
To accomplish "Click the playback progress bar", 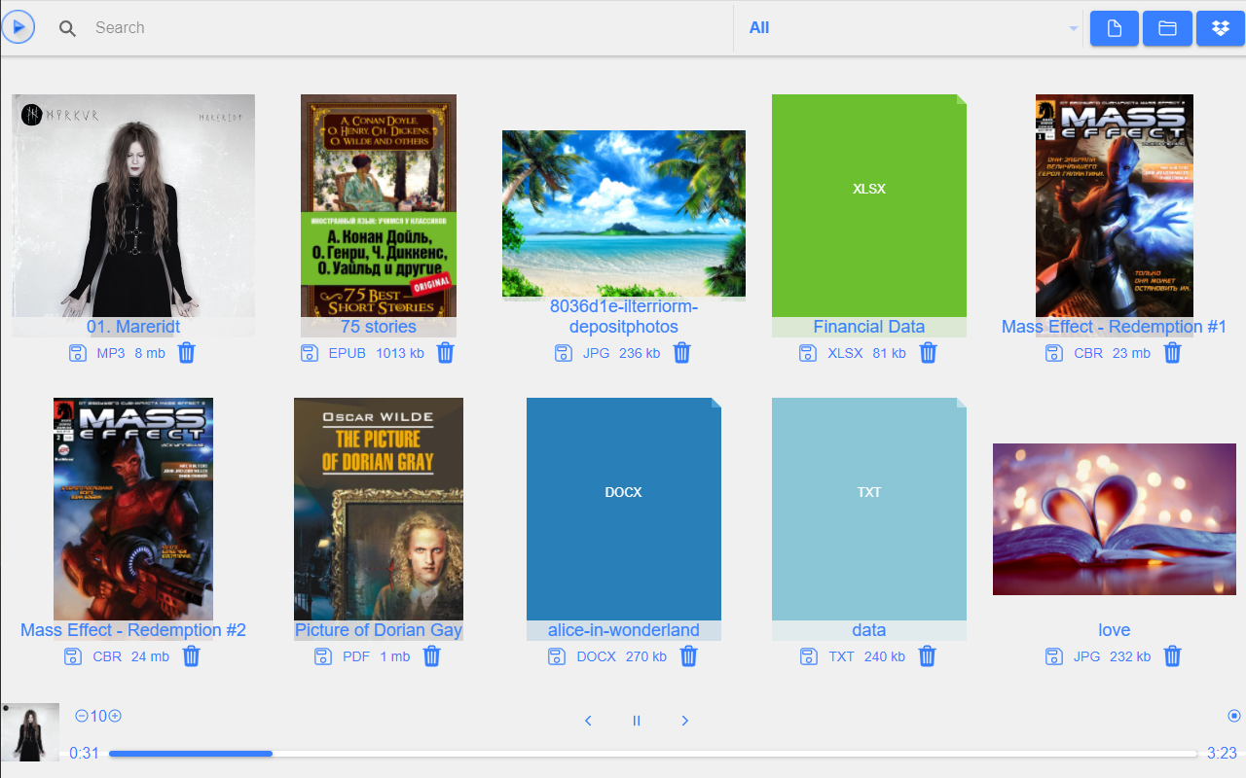I will pyautogui.click(x=652, y=754).
